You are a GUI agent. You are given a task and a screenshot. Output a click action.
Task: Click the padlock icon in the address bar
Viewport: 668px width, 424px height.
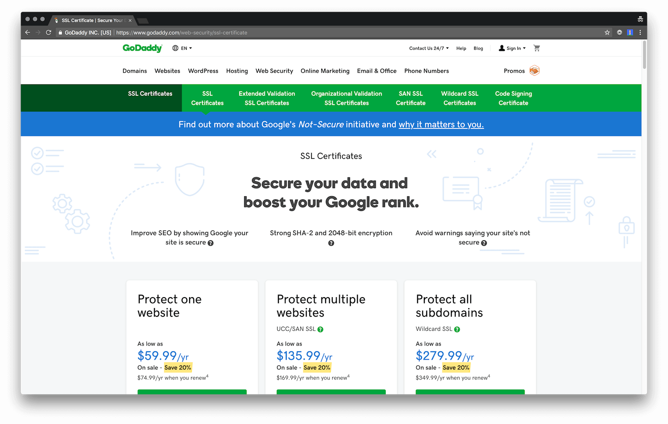tap(60, 33)
